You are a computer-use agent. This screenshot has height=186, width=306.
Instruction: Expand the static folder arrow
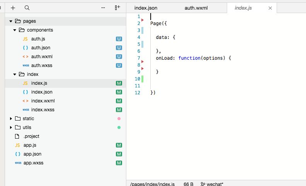click(x=11, y=119)
